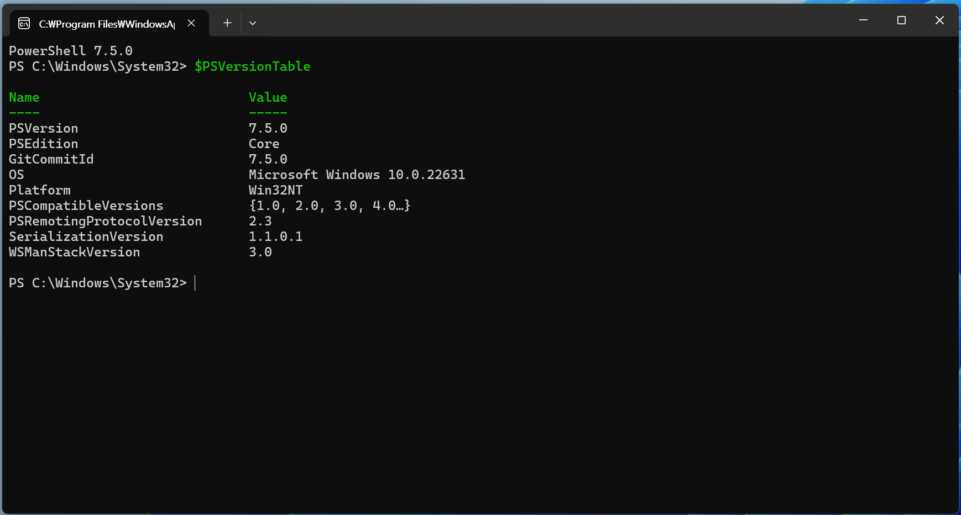Minimize the terminal window

[x=863, y=20]
